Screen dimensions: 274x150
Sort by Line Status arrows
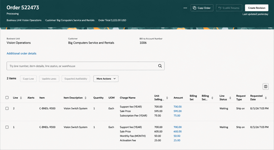point(230,98)
